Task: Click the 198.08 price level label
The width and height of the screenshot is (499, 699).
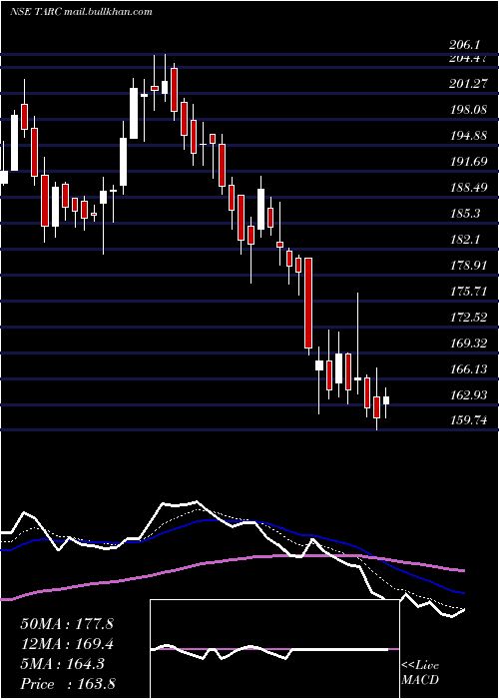Action: point(468,109)
